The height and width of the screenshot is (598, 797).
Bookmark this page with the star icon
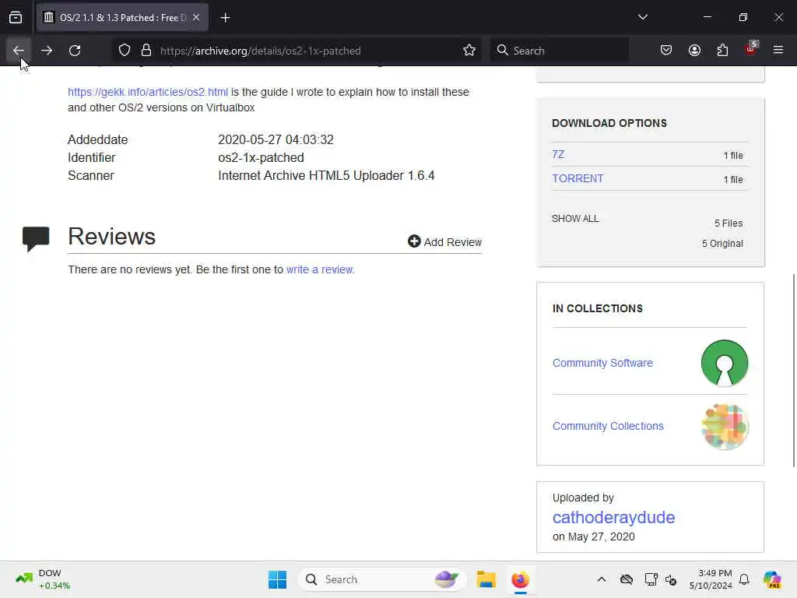(469, 51)
